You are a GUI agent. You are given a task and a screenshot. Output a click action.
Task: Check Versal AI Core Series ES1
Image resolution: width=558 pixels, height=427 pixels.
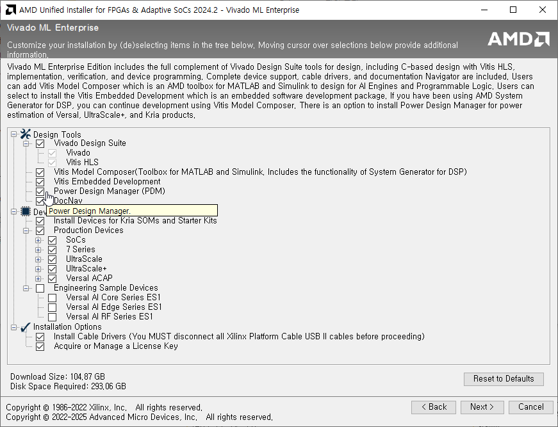click(52, 298)
